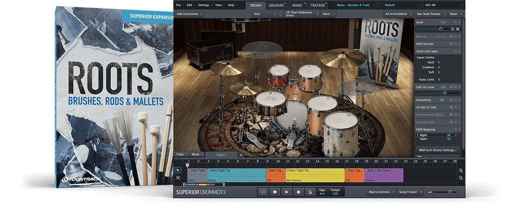Click the Voice Limit value 8
521x212 pixels.
439,79
